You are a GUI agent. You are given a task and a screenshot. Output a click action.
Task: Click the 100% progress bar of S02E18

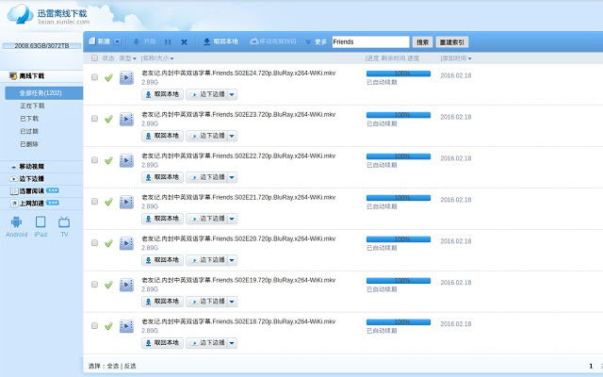[399, 322]
